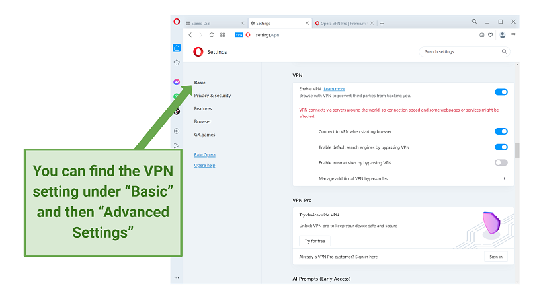This screenshot has width=533, height=299.
Task: Click the Search settings field
Action: (x=464, y=51)
